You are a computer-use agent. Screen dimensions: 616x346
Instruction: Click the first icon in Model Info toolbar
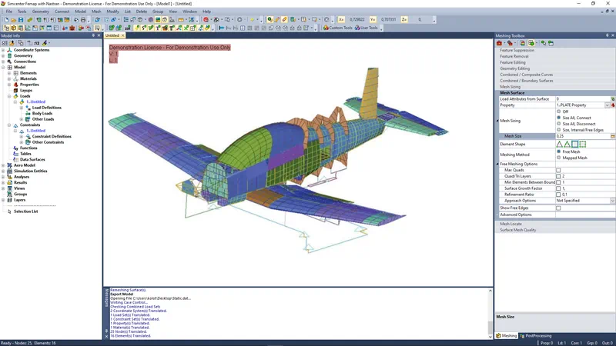click(5, 43)
